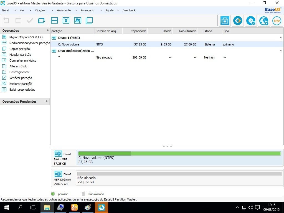The width and height of the screenshot is (284, 213).
Task: Click the Disco2 drive icon in the disk map
Action: pyautogui.click(x=58, y=174)
